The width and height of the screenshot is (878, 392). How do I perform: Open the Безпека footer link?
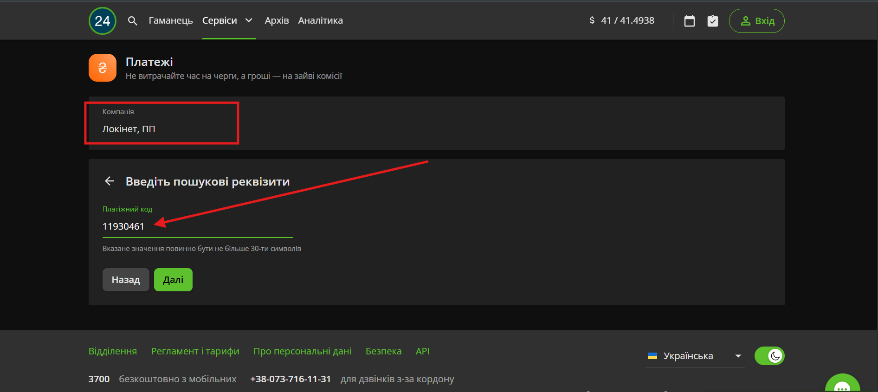384,351
